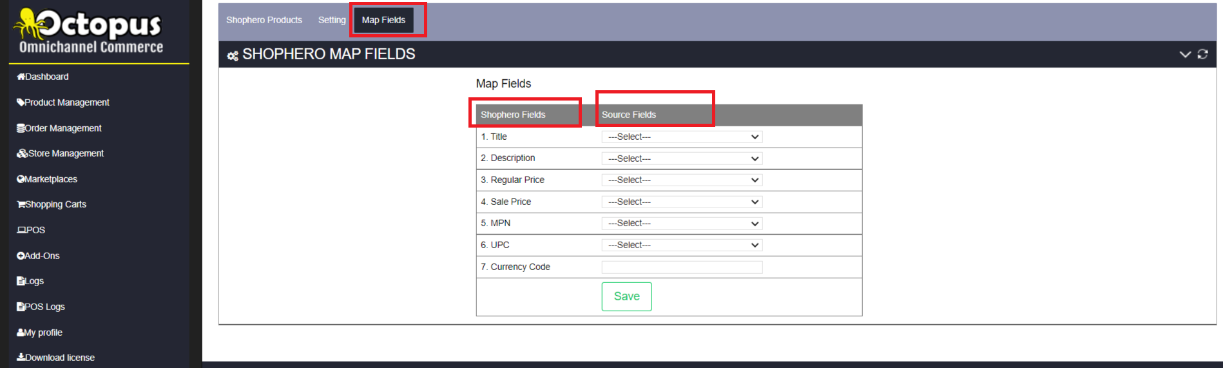
Task: Click the POS laptop icon
Action: 21,230
